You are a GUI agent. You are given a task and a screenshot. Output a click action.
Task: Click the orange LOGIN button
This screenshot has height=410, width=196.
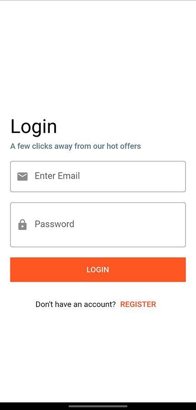click(x=98, y=270)
